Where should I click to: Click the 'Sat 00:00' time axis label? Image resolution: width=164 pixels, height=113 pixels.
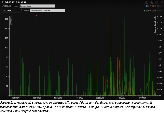(16, 98)
